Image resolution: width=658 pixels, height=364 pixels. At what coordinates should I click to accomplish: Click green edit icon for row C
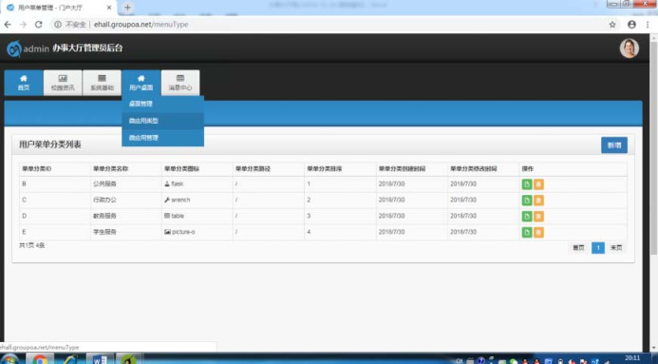[527, 201]
